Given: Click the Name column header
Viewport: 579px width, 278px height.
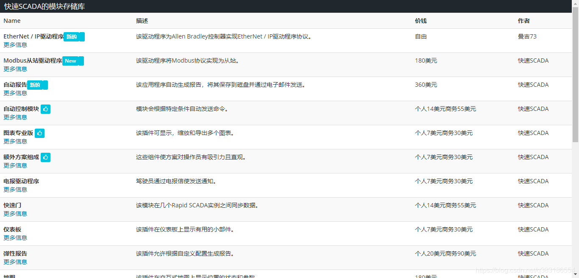Looking at the screenshot, I should (x=12, y=21).
